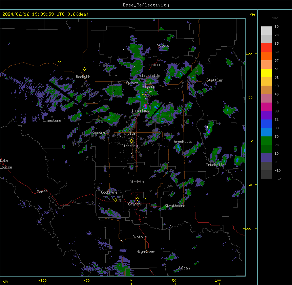Click the km unit label in bottom left
This screenshot has height=285, width=292.
(x=5, y=281)
